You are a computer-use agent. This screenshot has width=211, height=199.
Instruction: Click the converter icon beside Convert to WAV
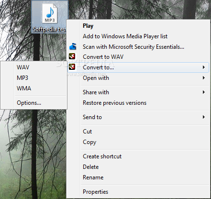[x=72, y=56]
